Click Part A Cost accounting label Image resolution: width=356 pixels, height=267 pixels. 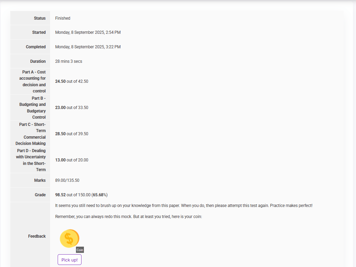click(x=32, y=81)
